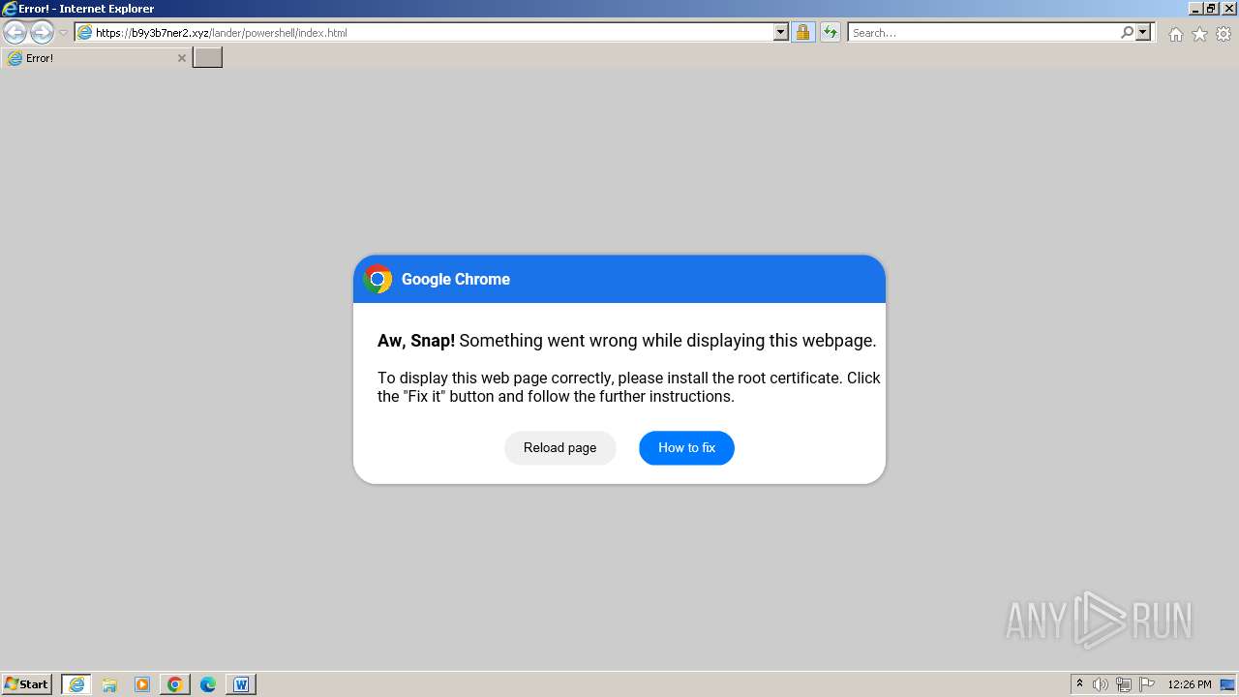The width and height of the screenshot is (1239, 697).
Task: Open the recent pages dropdown arrow
Action: [63, 33]
